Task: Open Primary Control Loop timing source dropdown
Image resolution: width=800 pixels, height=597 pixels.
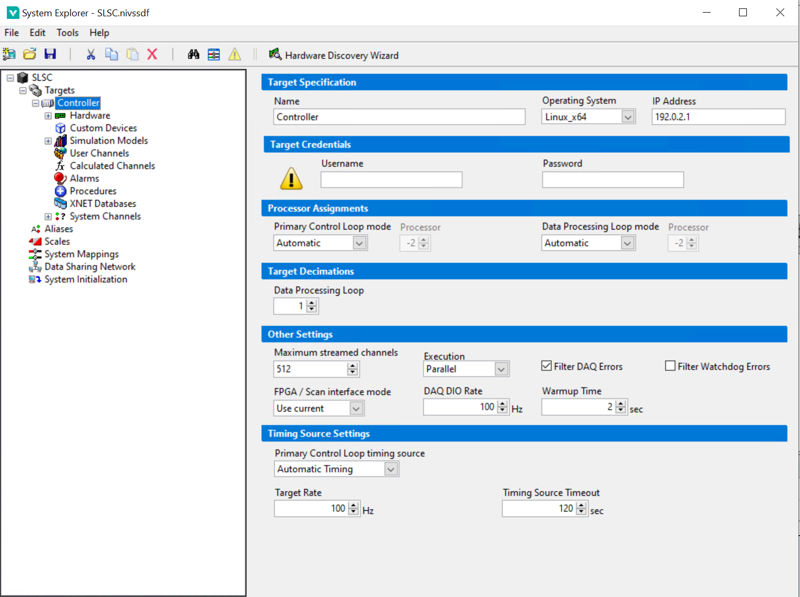Action: tap(391, 469)
